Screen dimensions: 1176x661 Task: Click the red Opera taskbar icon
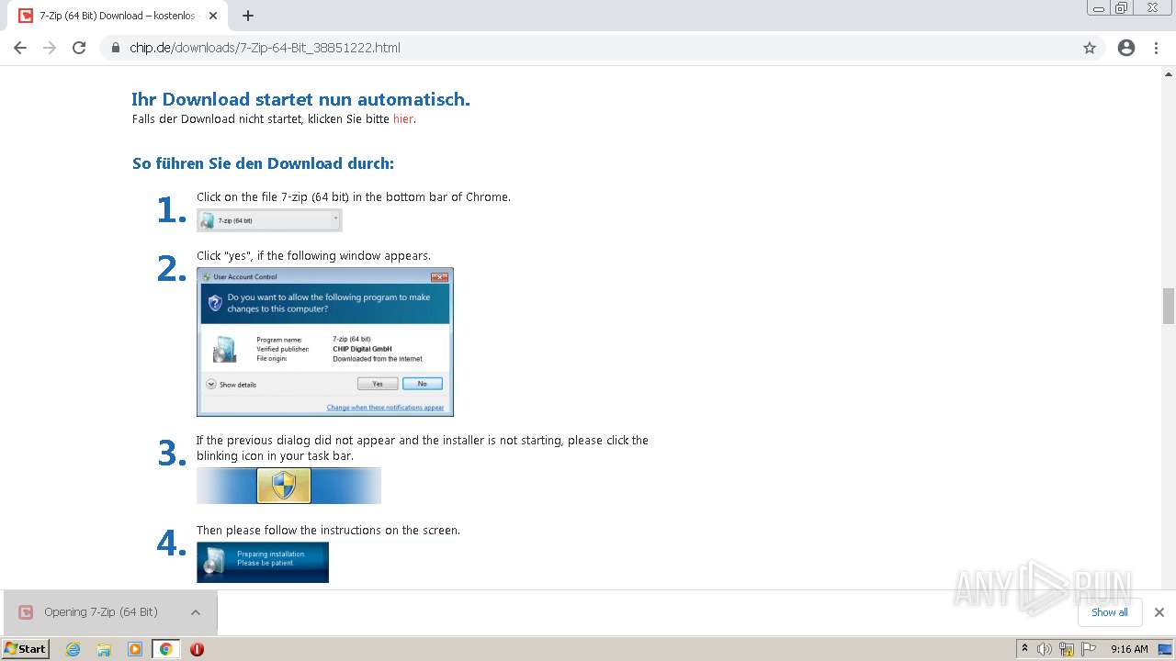[197, 649]
